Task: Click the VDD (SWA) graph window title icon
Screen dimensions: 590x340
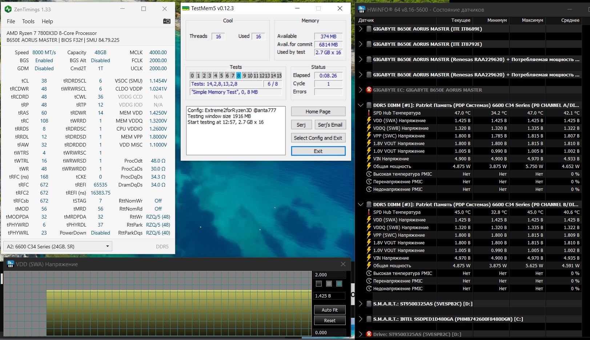Action: pyautogui.click(x=11, y=264)
